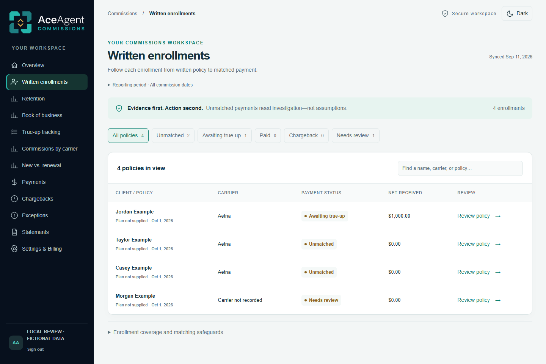
Task: Click the Secure workspace shield icon
Action: click(445, 14)
